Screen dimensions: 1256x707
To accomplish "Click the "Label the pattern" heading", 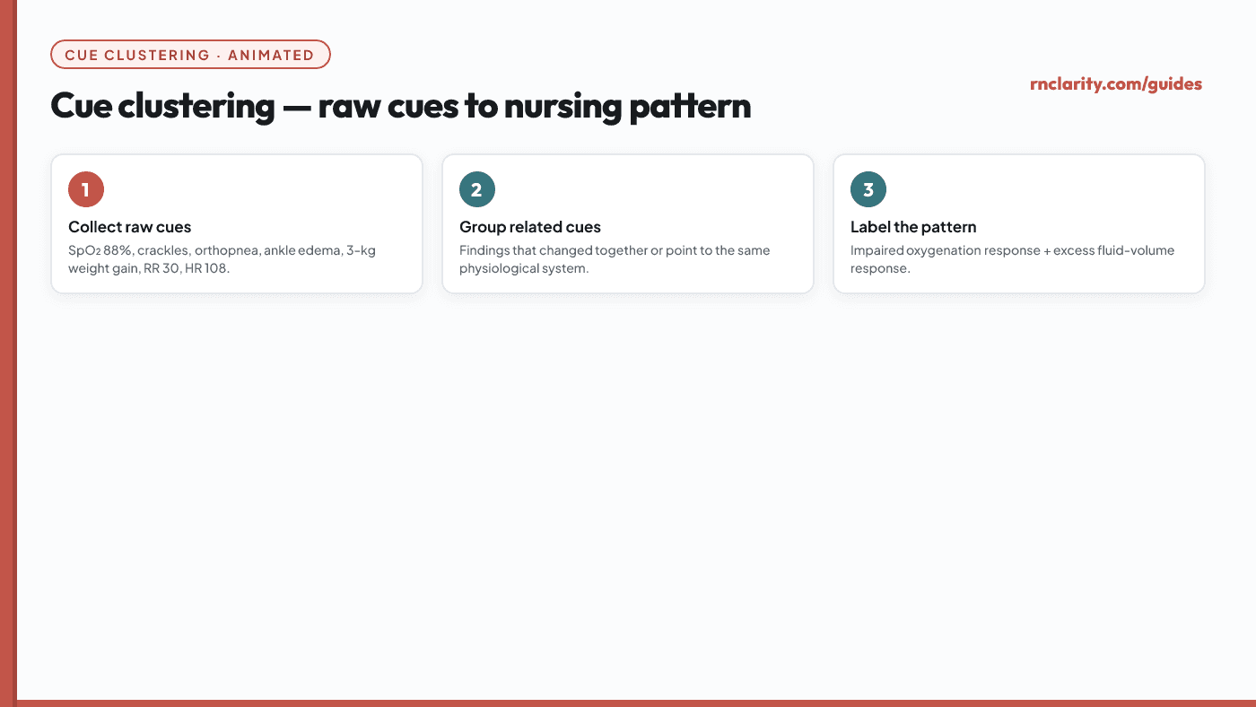I will pyautogui.click(x=913, y=227).
